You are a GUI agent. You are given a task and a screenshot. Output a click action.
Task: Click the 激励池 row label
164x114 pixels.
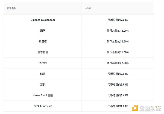point(43,63)
